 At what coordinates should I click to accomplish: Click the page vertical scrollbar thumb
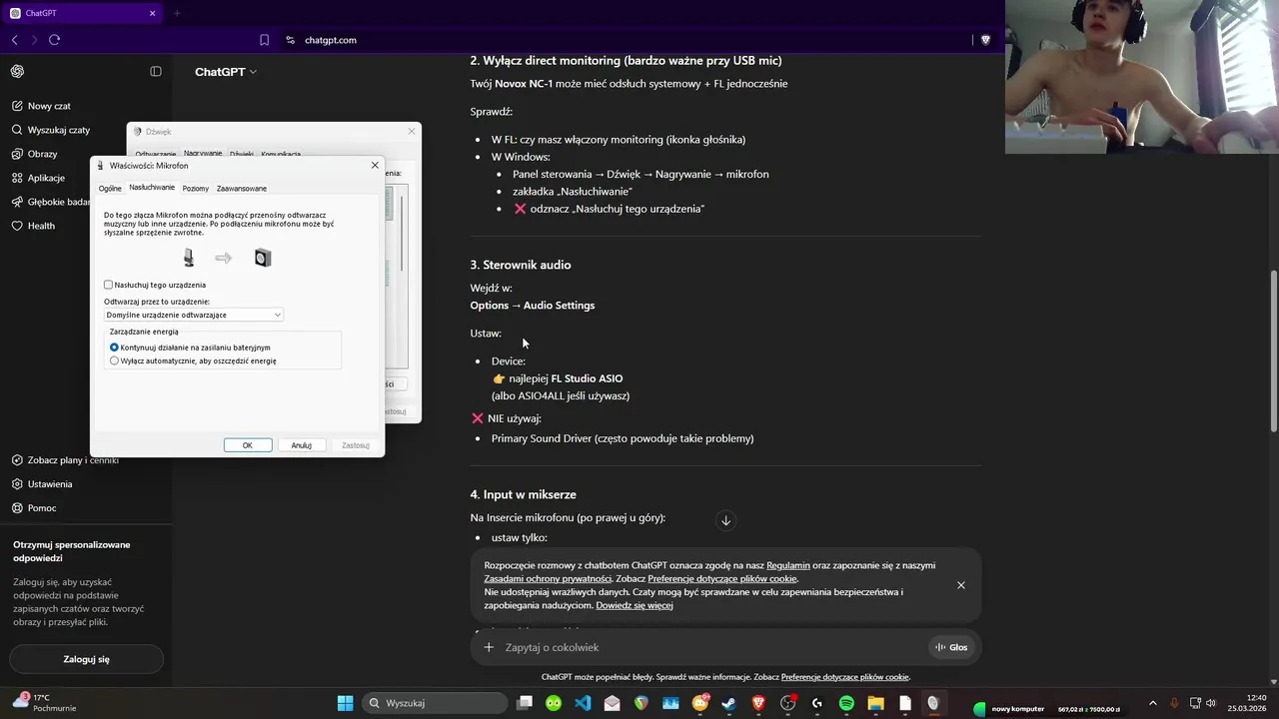(1273, 350)
